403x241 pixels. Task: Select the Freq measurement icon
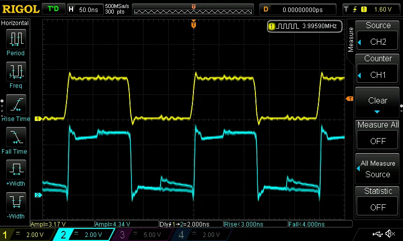click(x=16, y=71)
